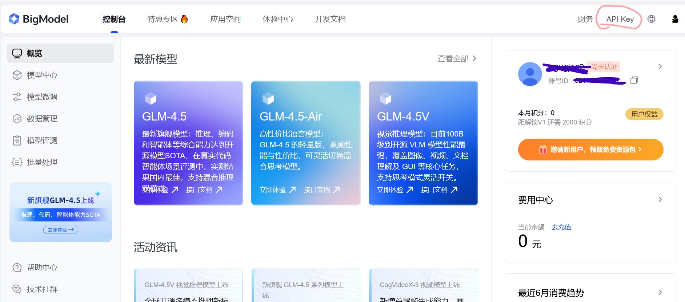This screenshot has width=685, height=302.
Task: Click the arrow icon after GLM-4.5 接口文档
Action: 219,189
